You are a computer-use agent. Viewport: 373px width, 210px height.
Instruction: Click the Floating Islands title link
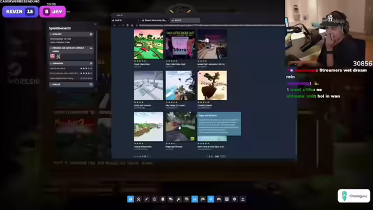(x=205, y=106)
